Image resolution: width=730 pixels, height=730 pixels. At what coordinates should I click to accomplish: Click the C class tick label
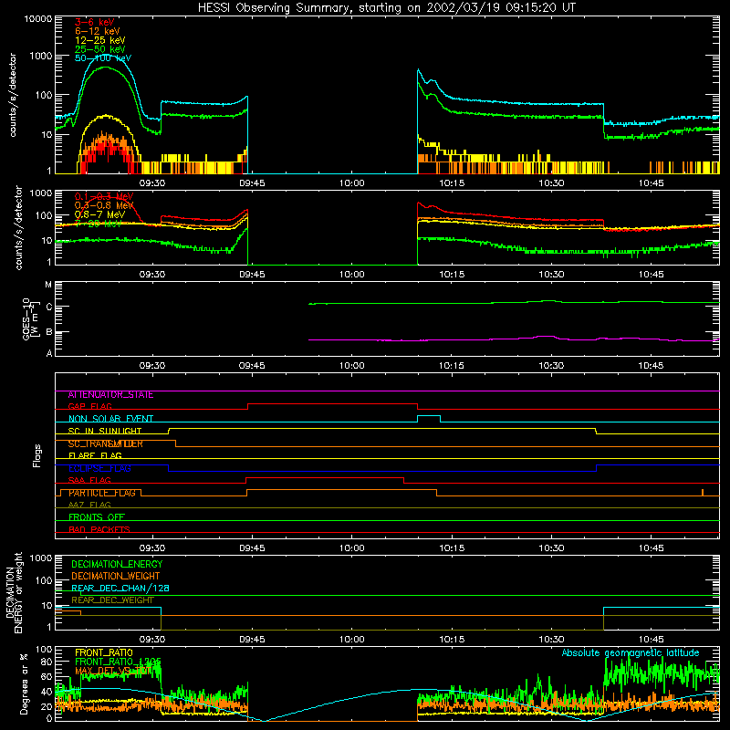coord(48,307)
